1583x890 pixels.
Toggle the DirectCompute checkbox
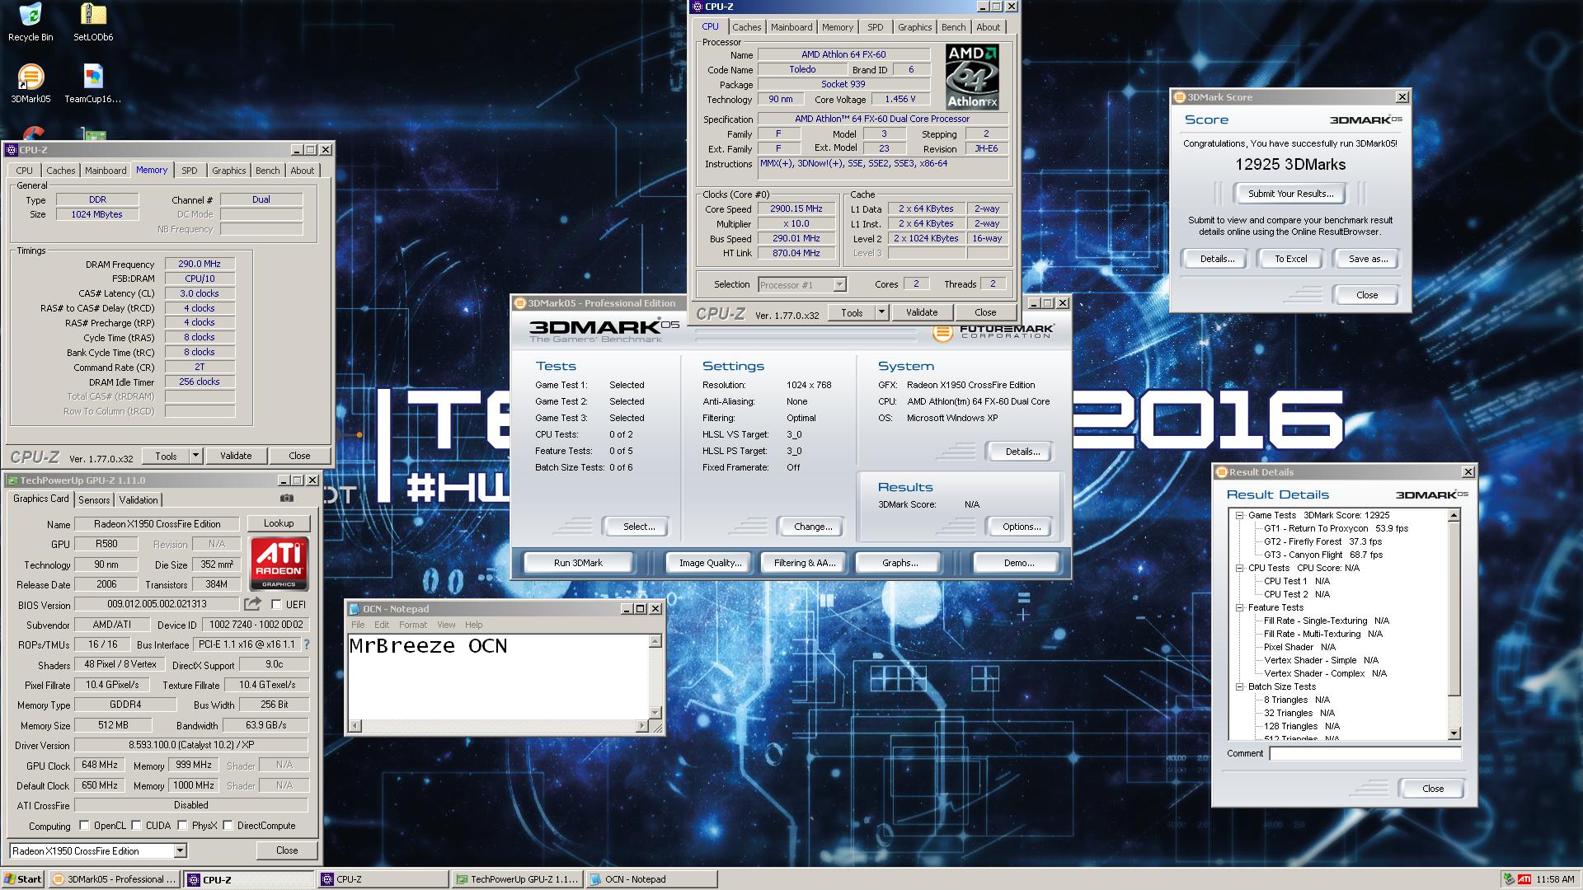click(228, 825)
